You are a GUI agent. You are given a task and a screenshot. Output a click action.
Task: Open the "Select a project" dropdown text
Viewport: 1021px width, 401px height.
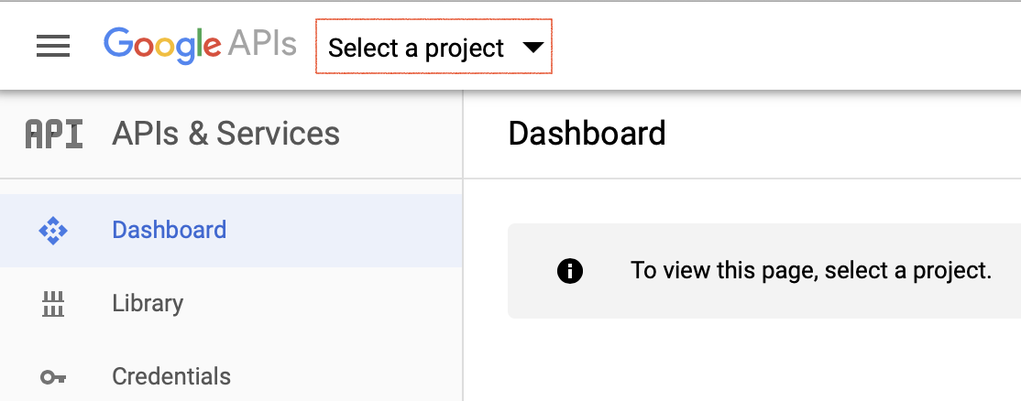coord(416,48)
